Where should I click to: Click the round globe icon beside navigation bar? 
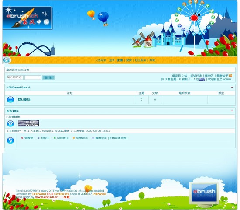(6, 60)
